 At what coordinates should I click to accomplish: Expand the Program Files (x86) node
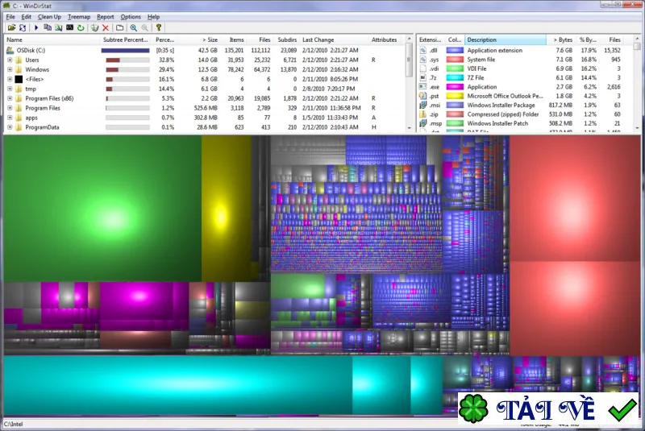(10, 98)
